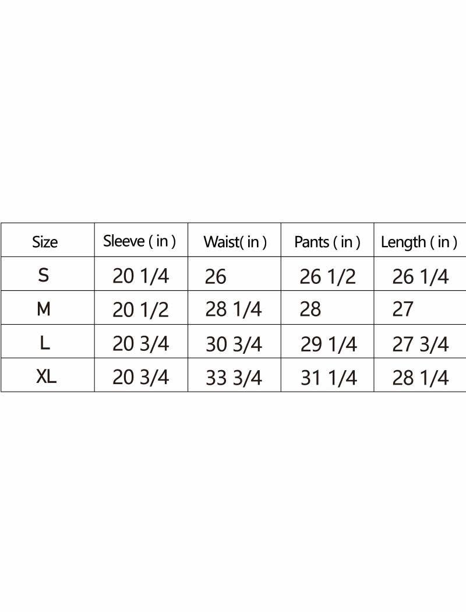The width and height of the screenshot is (466, 612).
Task: Click pants value 28 in M row
Action: pos(310,309)
